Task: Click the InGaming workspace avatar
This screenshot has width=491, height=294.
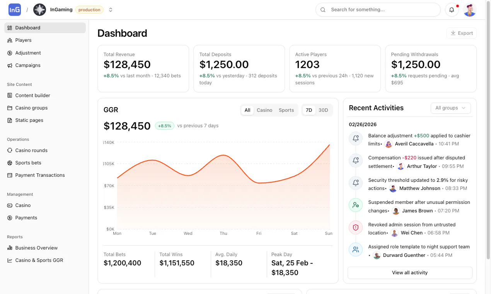Action: tap(39, 10)
